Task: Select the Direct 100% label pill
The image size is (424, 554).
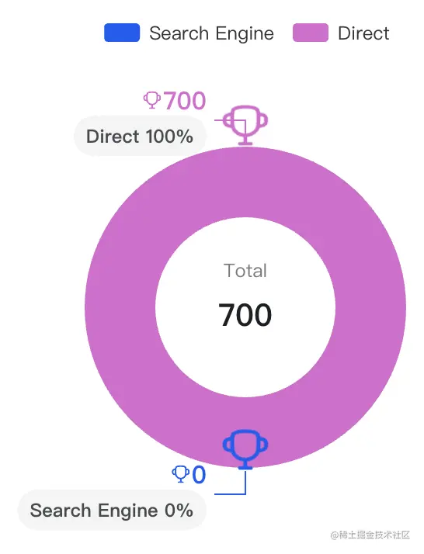Action: point(140,137)
